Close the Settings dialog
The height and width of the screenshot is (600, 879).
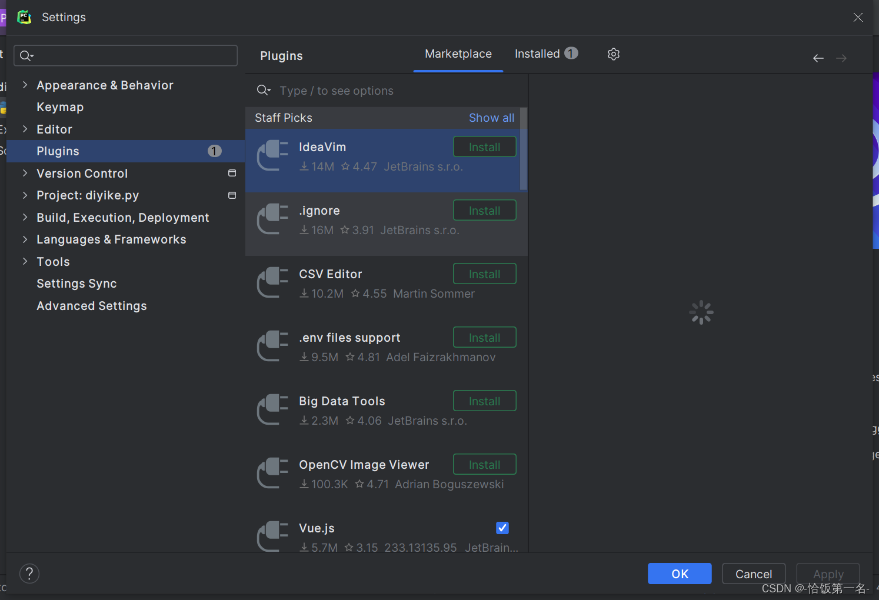(x=858, y=18)
